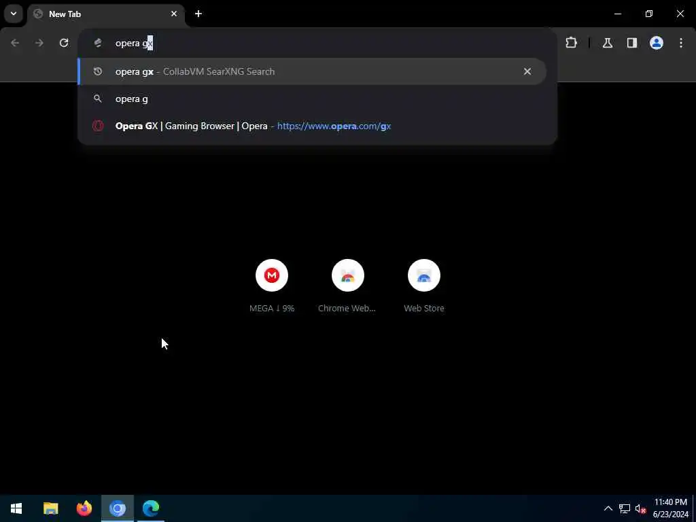Viewport: 696px width, 522px height.
Task: Minimize the browser window
Action: point(618,14)
